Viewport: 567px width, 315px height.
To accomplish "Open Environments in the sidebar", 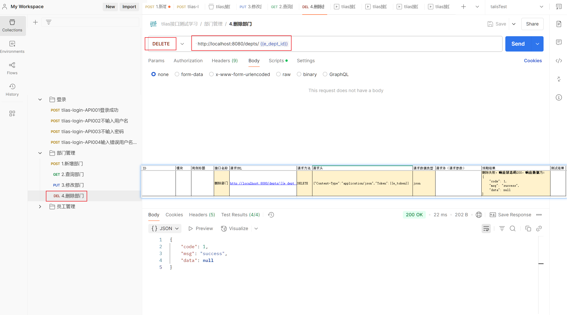I will pos(12,47).
